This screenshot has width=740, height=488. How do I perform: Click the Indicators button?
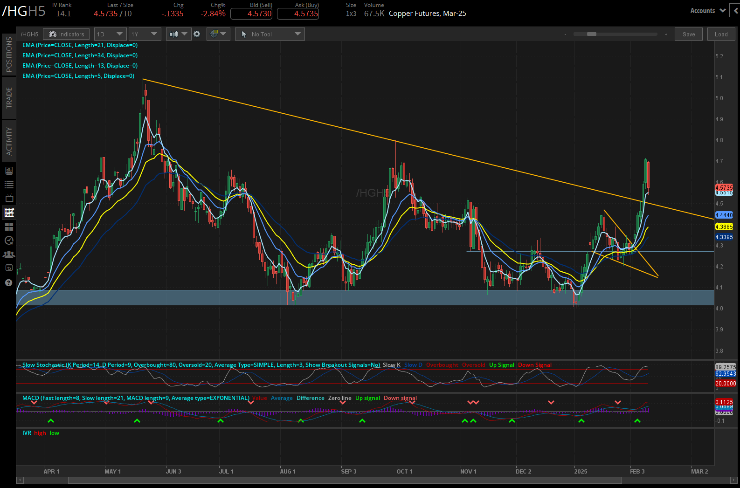66,34
